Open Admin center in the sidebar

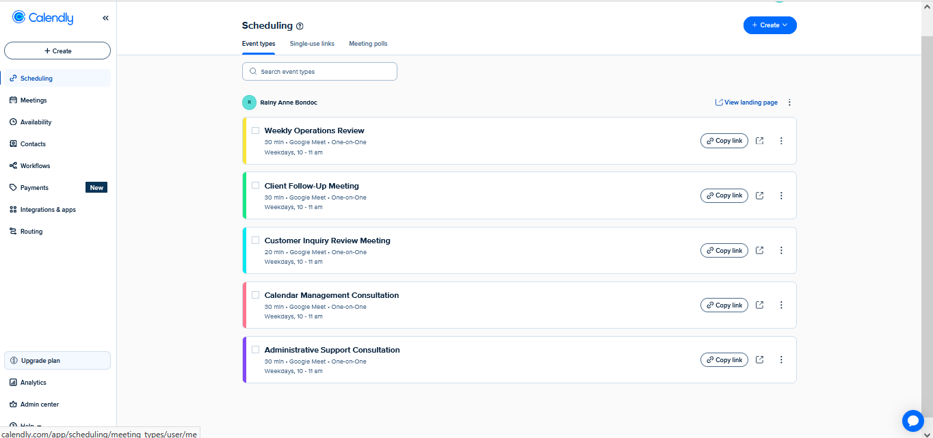click(57, 404)
